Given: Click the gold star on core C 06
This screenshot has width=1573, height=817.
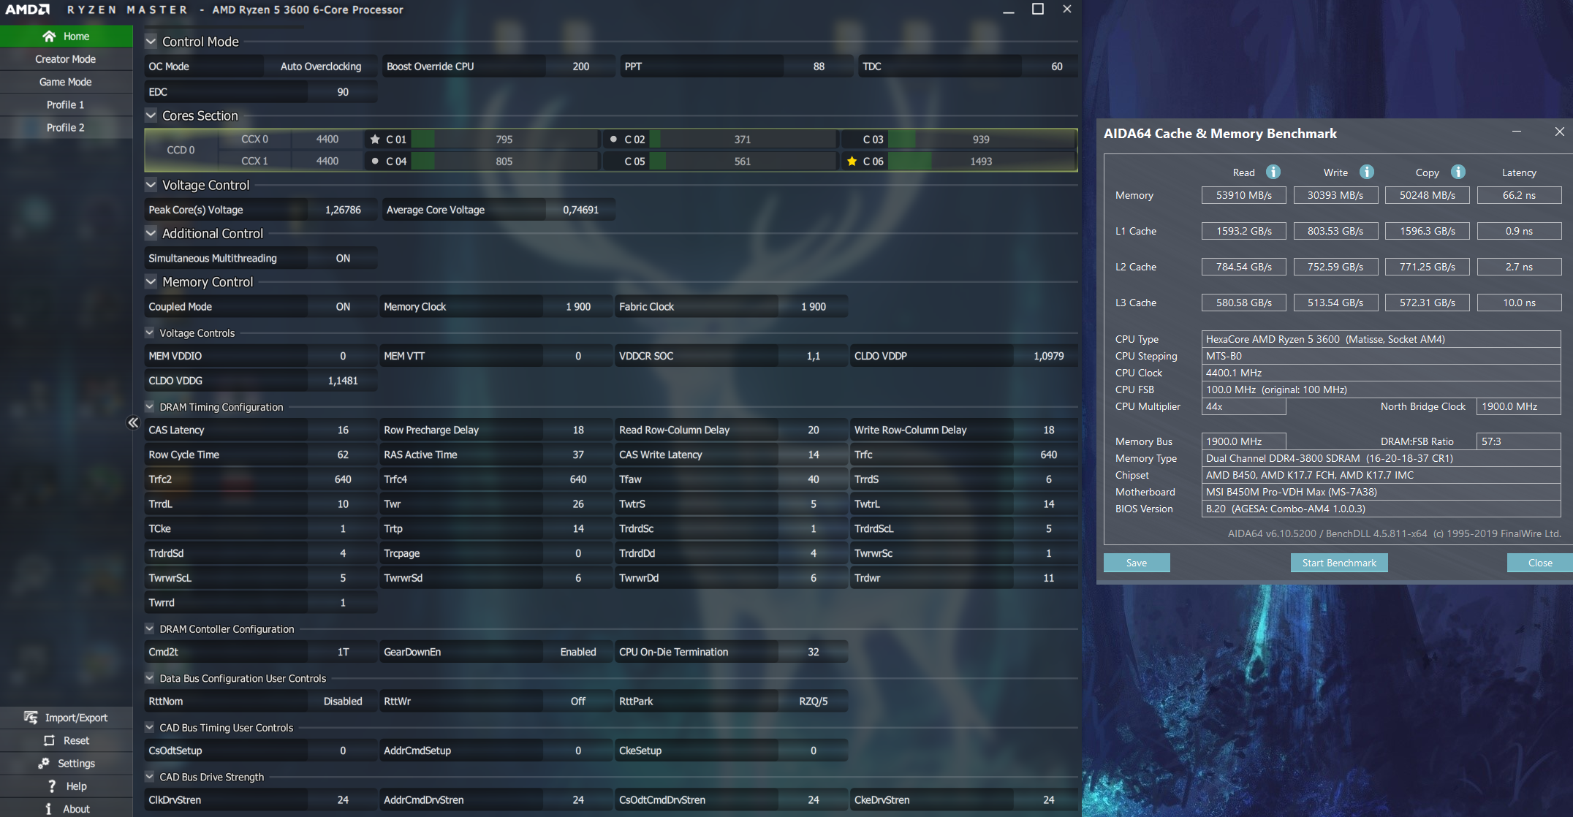Looking at the screenshot, I should click(x=852, y=161).
